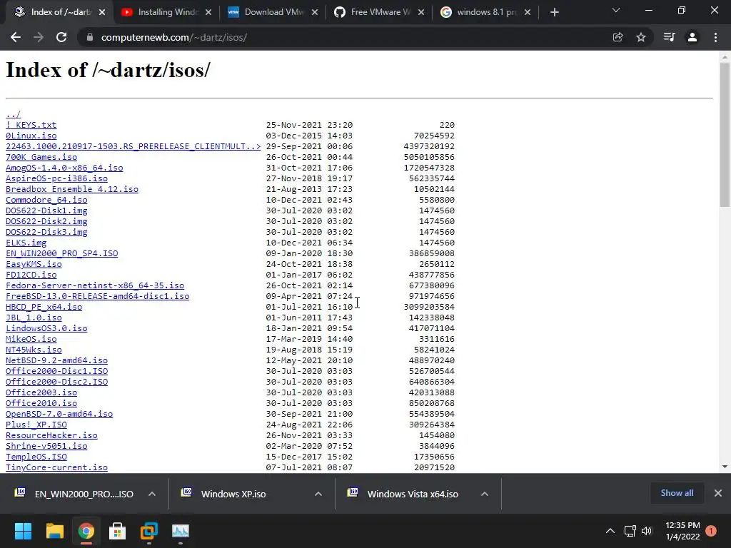Download 0Linux.iso
The width and height of the screenshot is (731, 548).
pyautogui.click(x=31, y=136)
